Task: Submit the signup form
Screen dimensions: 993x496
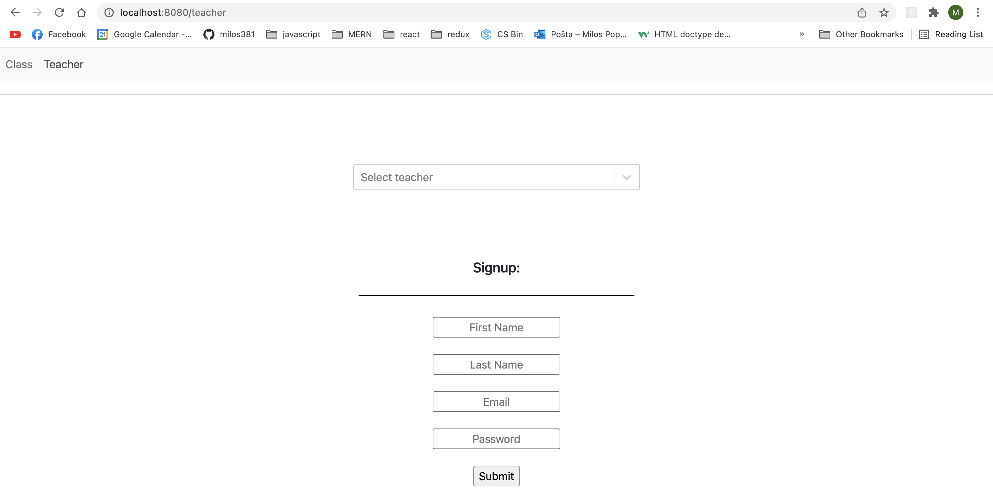Action: tap(496, 476)
